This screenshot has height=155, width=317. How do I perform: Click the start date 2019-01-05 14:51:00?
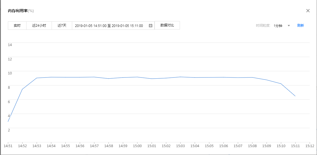(x=91, y=26)
